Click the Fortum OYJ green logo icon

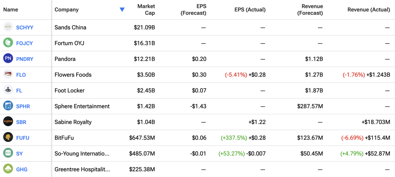pos(8,43)
